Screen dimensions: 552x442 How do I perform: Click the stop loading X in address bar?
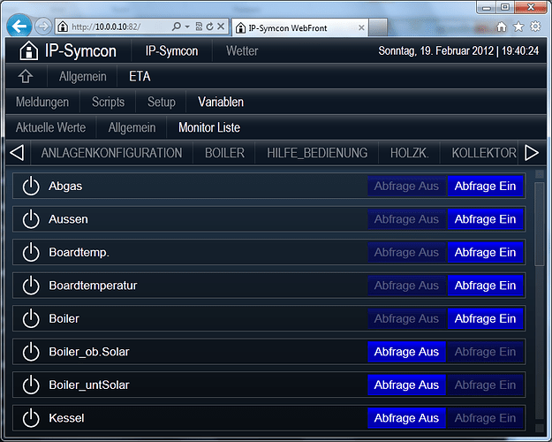(221, 27)
